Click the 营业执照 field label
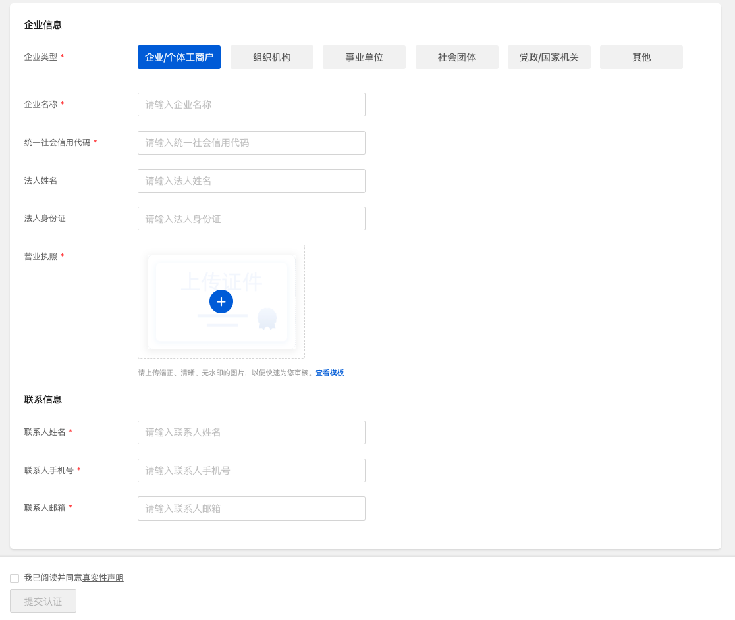The width and height of the screenshot is (735, 620). coord(40,257)
